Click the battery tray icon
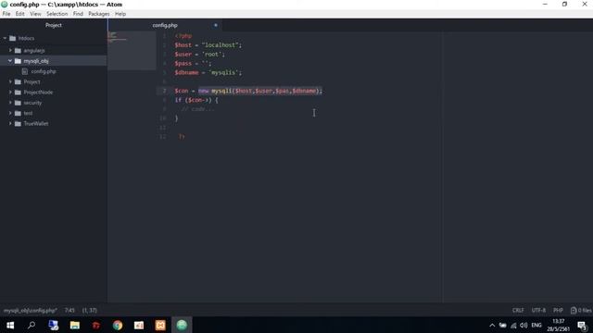The image size is (593, 333). click(502, 325)
